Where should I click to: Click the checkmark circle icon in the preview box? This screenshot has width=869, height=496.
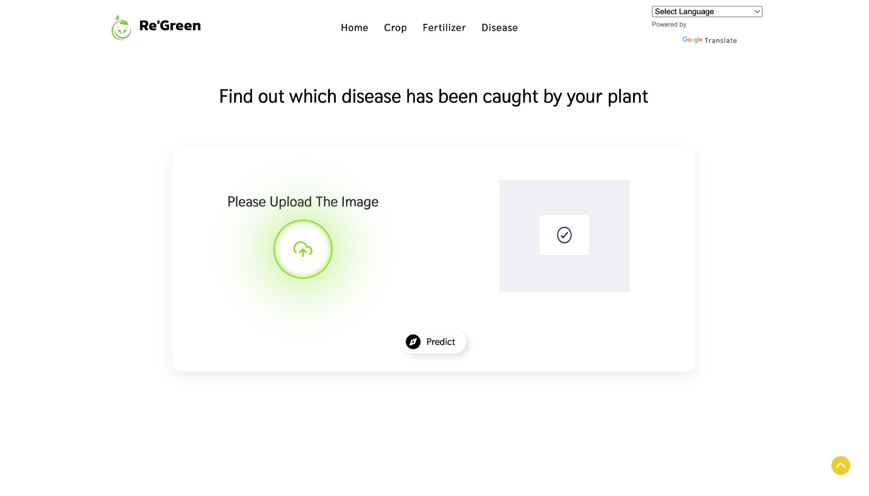coord(564,235)
